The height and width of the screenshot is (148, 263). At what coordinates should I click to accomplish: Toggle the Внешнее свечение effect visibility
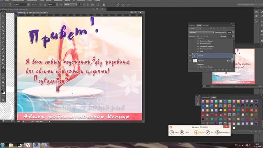[198, 49]
